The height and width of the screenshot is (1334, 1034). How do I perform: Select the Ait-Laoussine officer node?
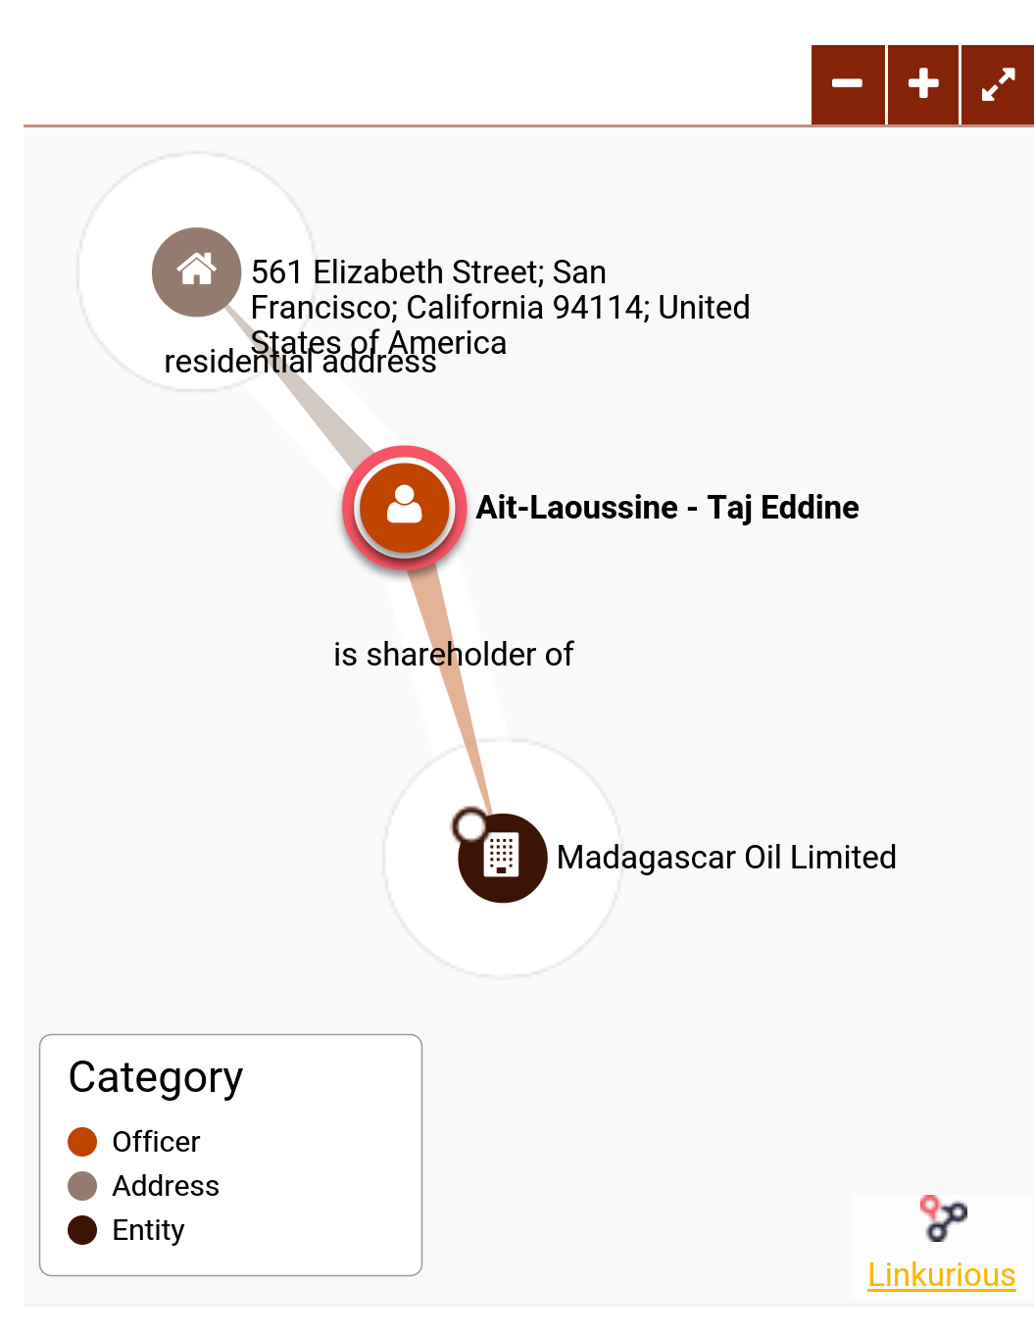404,508
